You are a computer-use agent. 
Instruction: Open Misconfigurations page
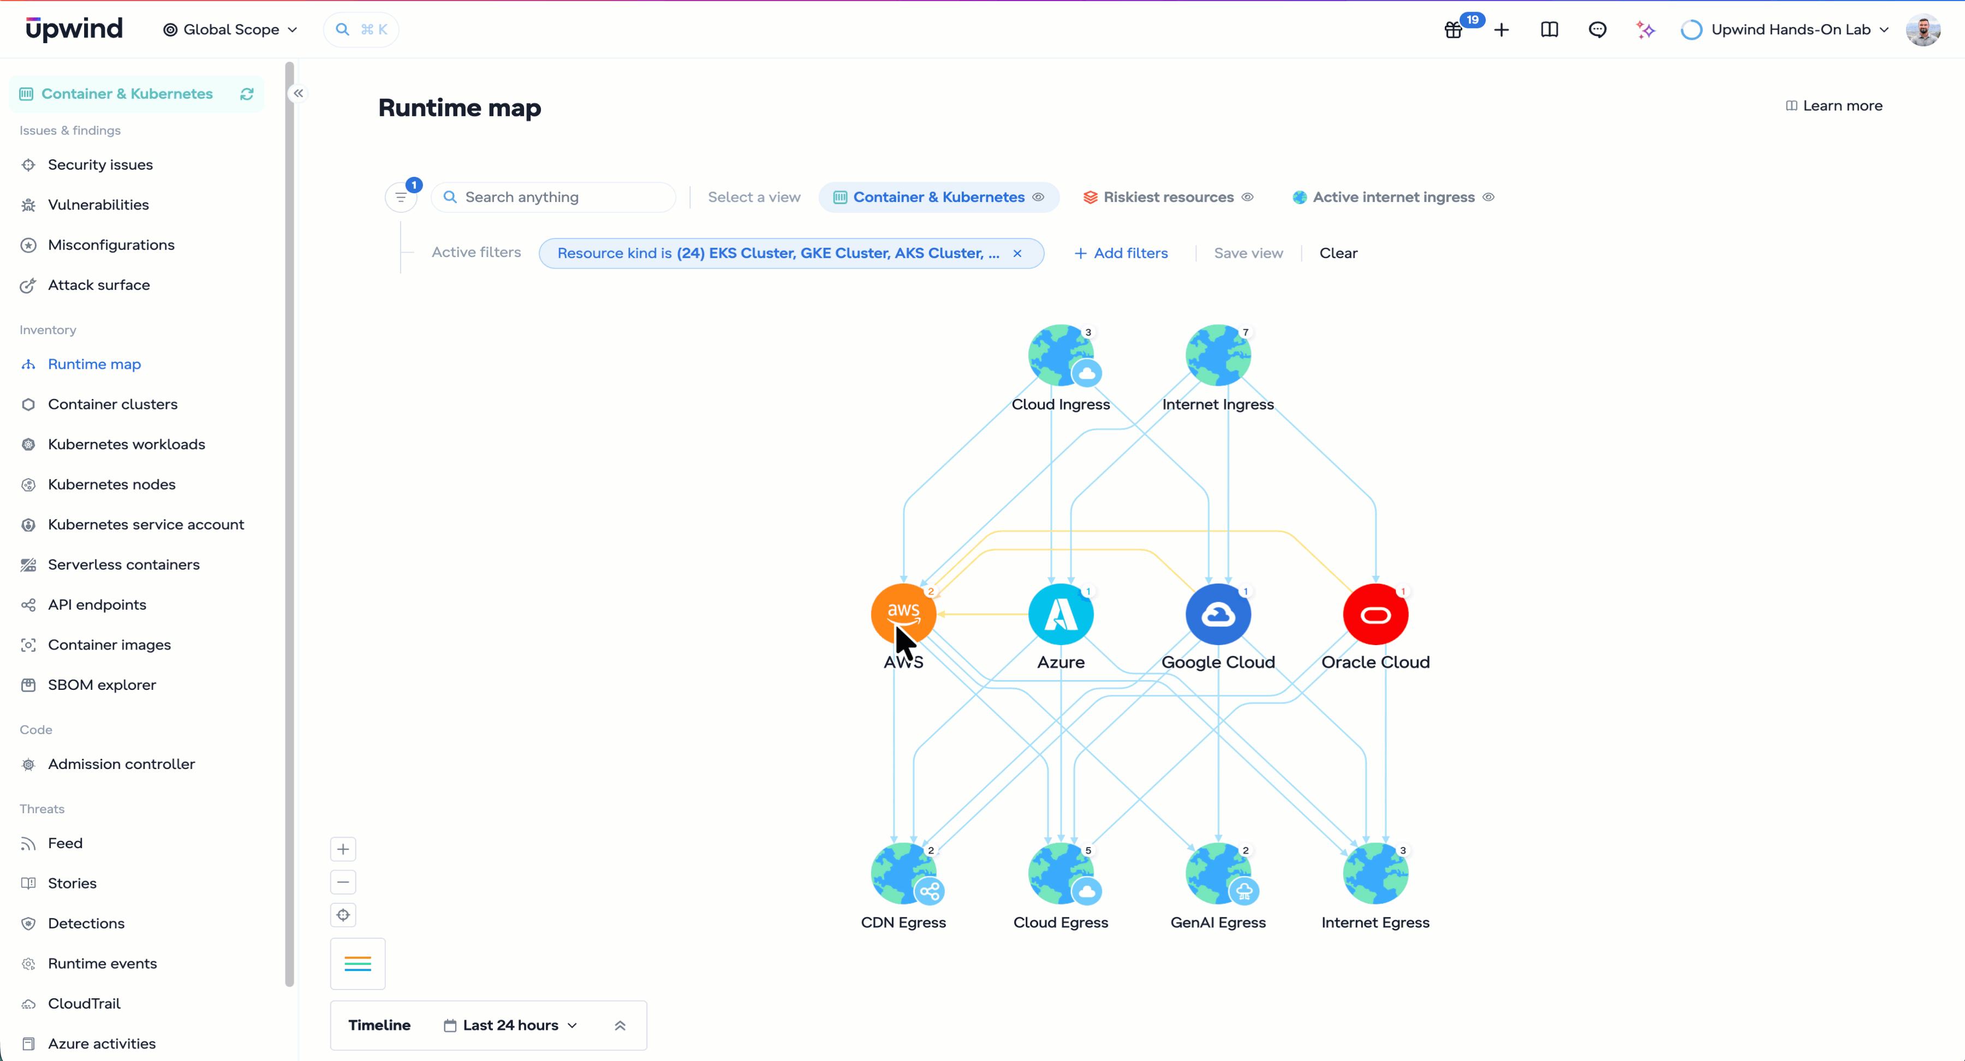(x=111, y=245)
